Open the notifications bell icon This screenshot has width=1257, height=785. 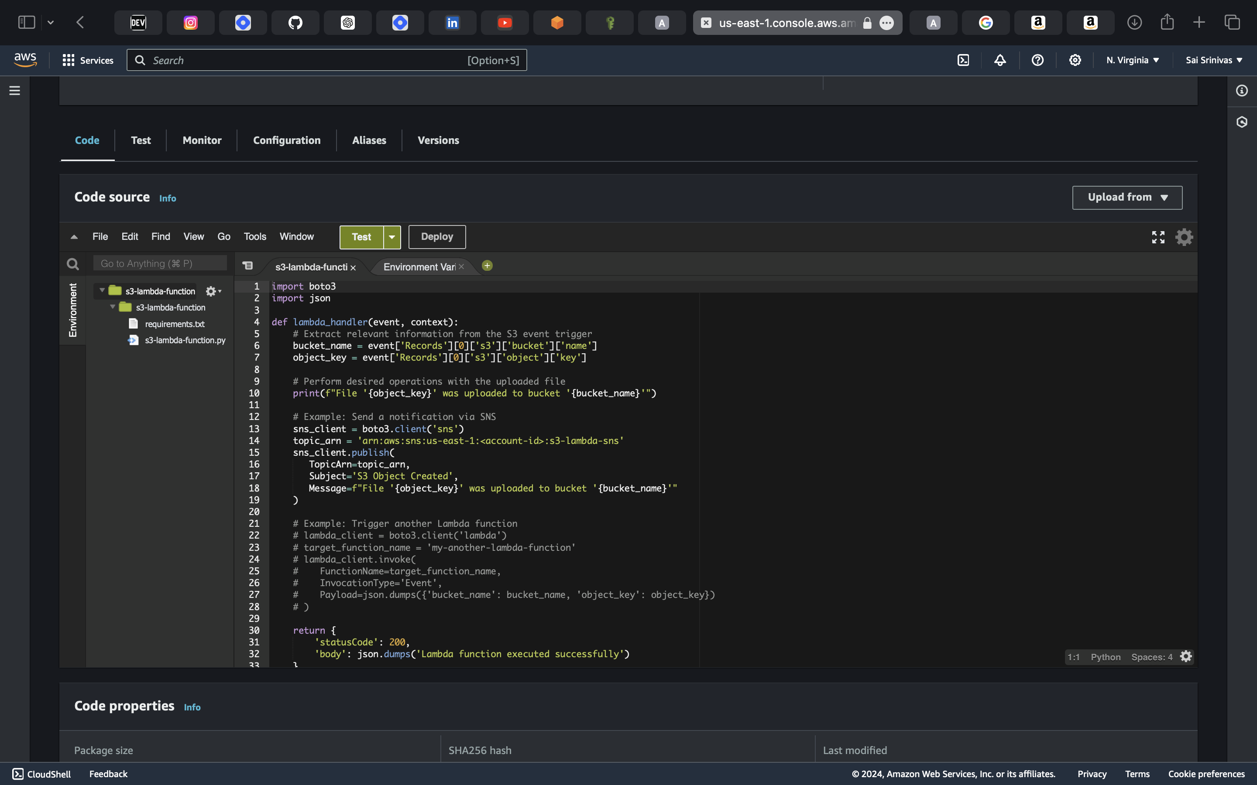[x=1000, y=60]
